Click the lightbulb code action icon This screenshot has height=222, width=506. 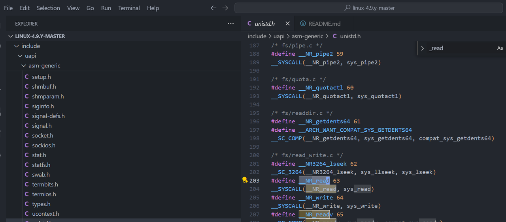click(245, 180)
